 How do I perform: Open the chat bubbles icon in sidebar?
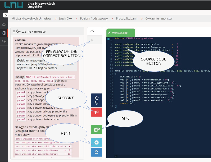(x=4, y=41)
